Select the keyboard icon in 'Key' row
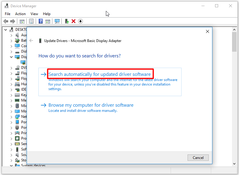 click(17, 95)
